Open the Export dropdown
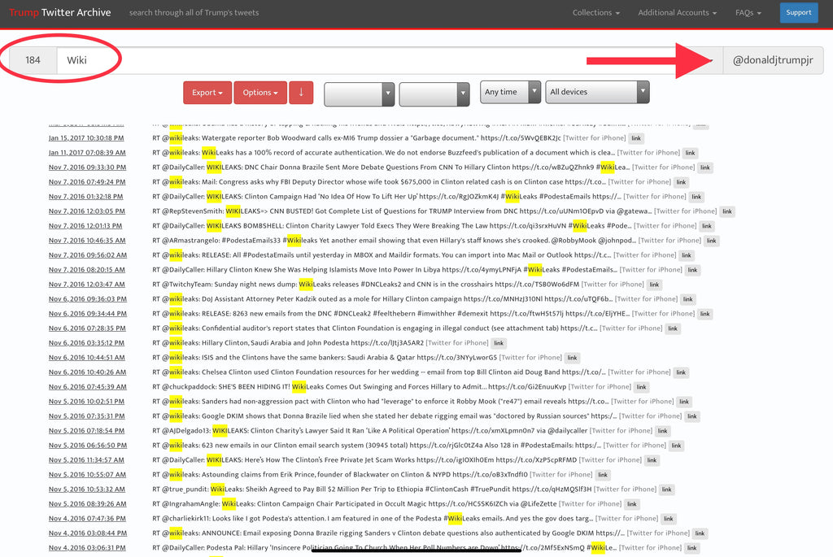This screenshot has height=557, width=833. coord(207,93)
